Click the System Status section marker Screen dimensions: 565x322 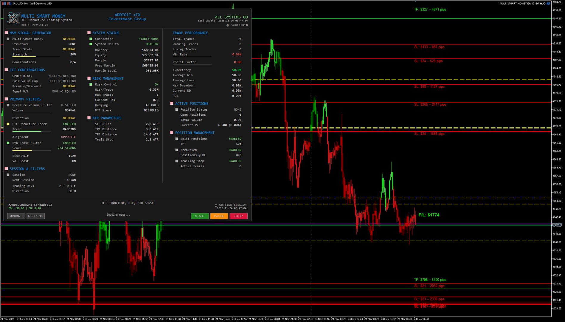(89, 33)
